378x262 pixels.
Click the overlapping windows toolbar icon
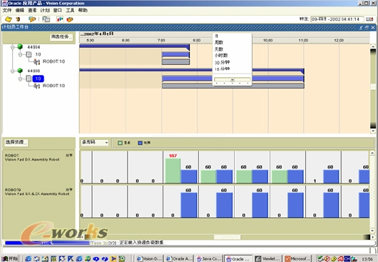tap(46, 19)
